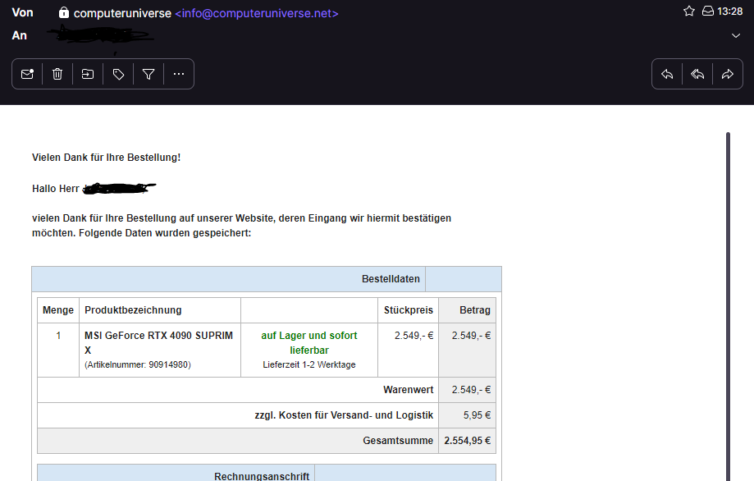
Task: Click the inbox folder icon near time
Action: tap(707, 11)
